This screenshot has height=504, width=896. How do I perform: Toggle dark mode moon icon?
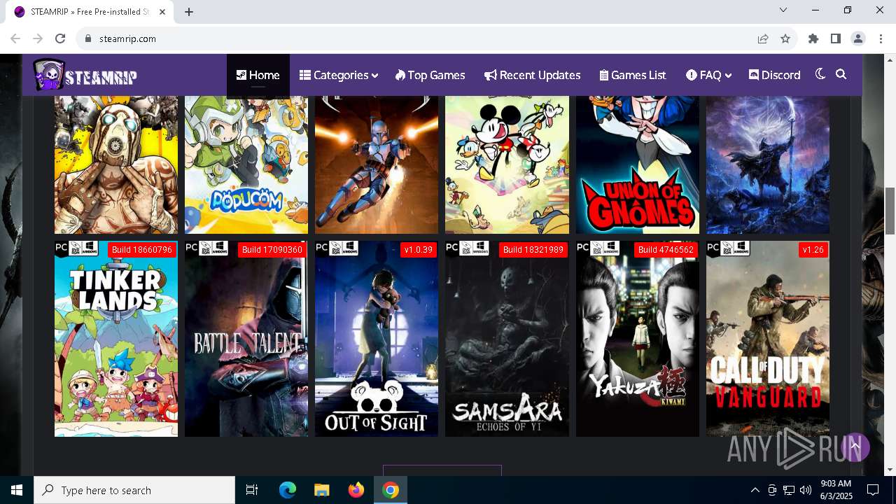click(x=820, y=74)
